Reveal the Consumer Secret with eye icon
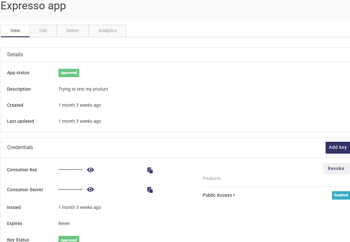The width and height of the screenshot is (350, 242). (x=91, y=190)
